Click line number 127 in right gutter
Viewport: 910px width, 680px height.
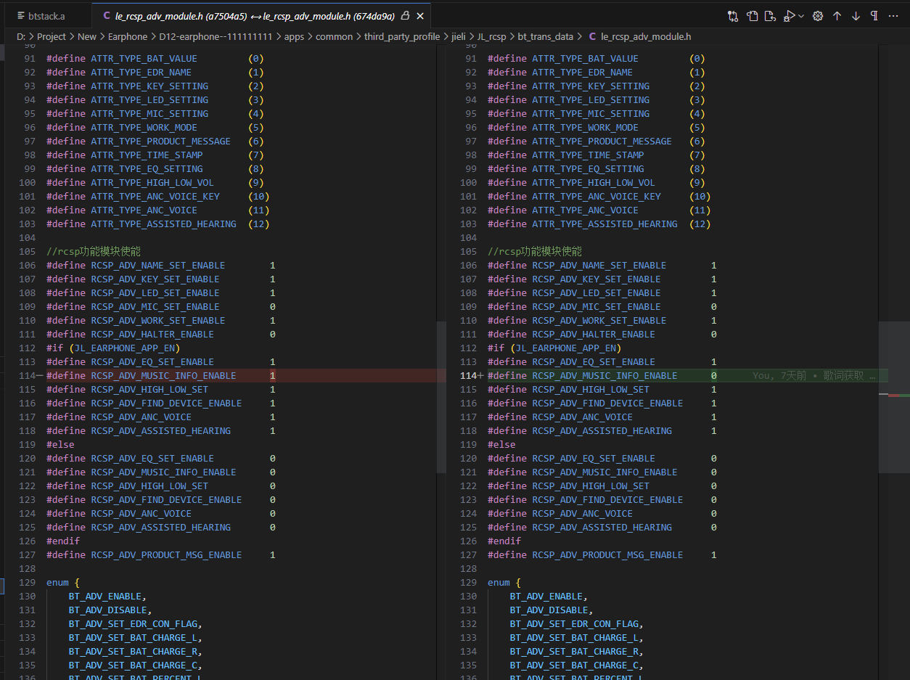469,555
